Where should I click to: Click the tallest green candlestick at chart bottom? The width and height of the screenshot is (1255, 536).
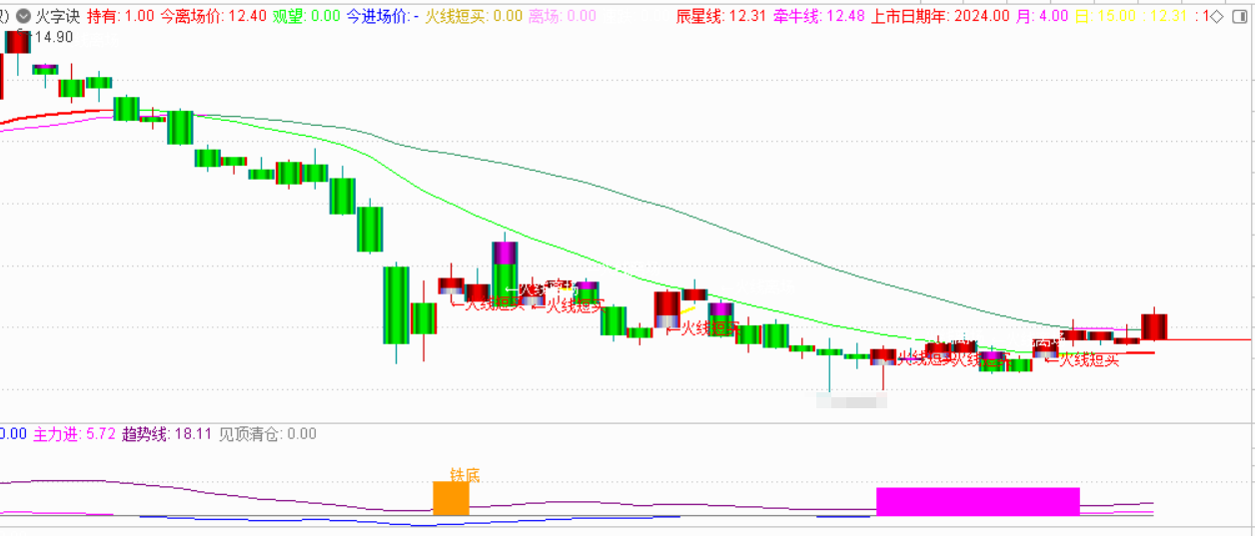[x=397, y=304]
